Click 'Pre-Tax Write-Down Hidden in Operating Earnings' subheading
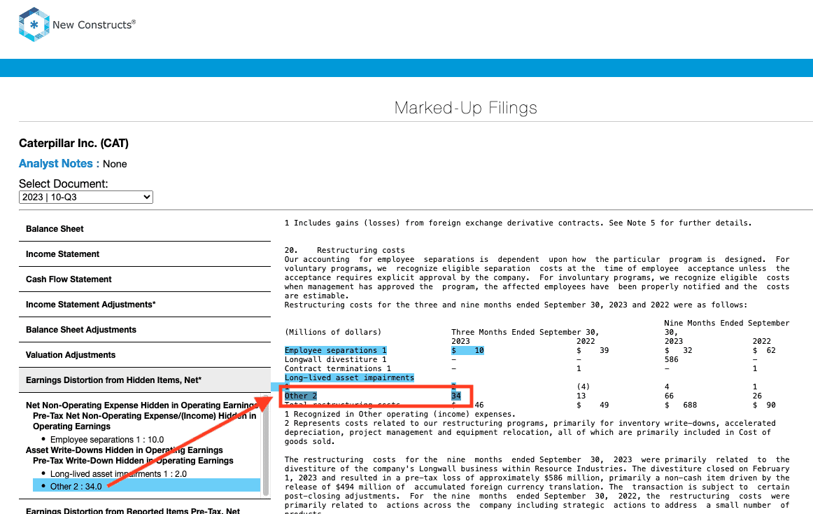 coord(133,461)
